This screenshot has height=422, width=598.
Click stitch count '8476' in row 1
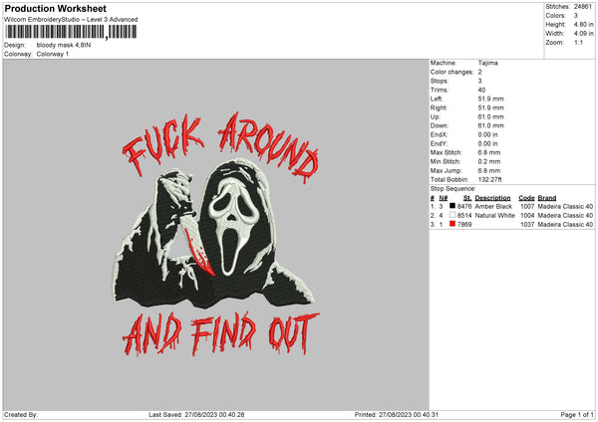pyautogui.click(x=464, y=206)
